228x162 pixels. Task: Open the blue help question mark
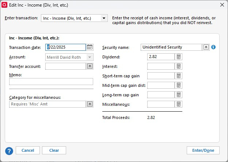(9, 151)
